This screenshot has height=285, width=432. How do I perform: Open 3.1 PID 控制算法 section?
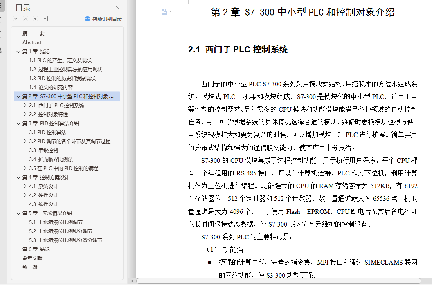click(x=48, y=132)
